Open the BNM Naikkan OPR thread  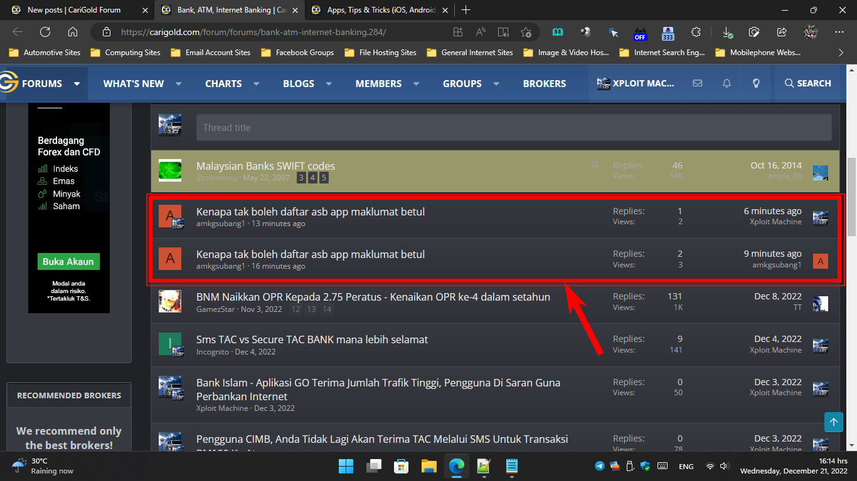tap(373, 297)
